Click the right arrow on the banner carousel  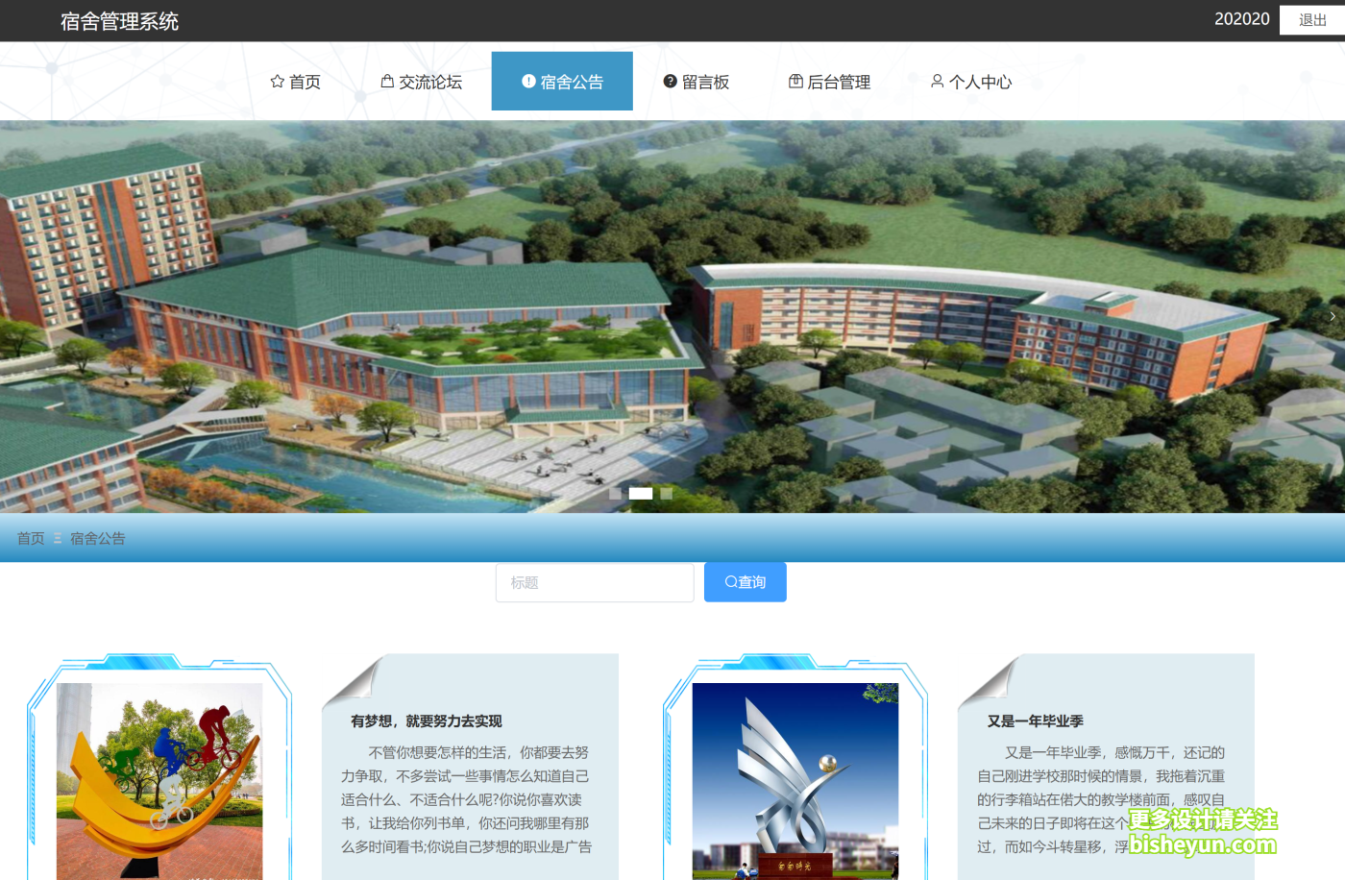tap(1332, 315)
